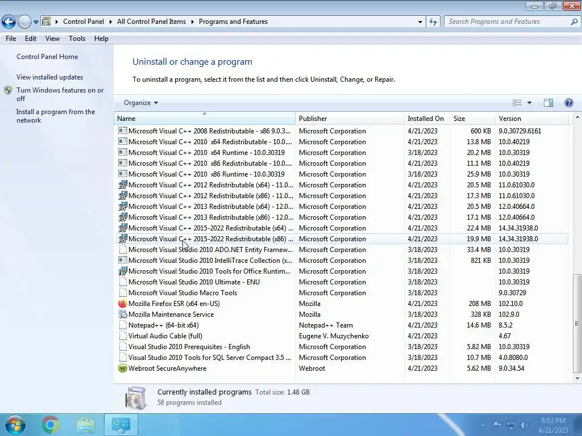
Task: Click the Refresh button beside address bar
Action: coord(433,22)
